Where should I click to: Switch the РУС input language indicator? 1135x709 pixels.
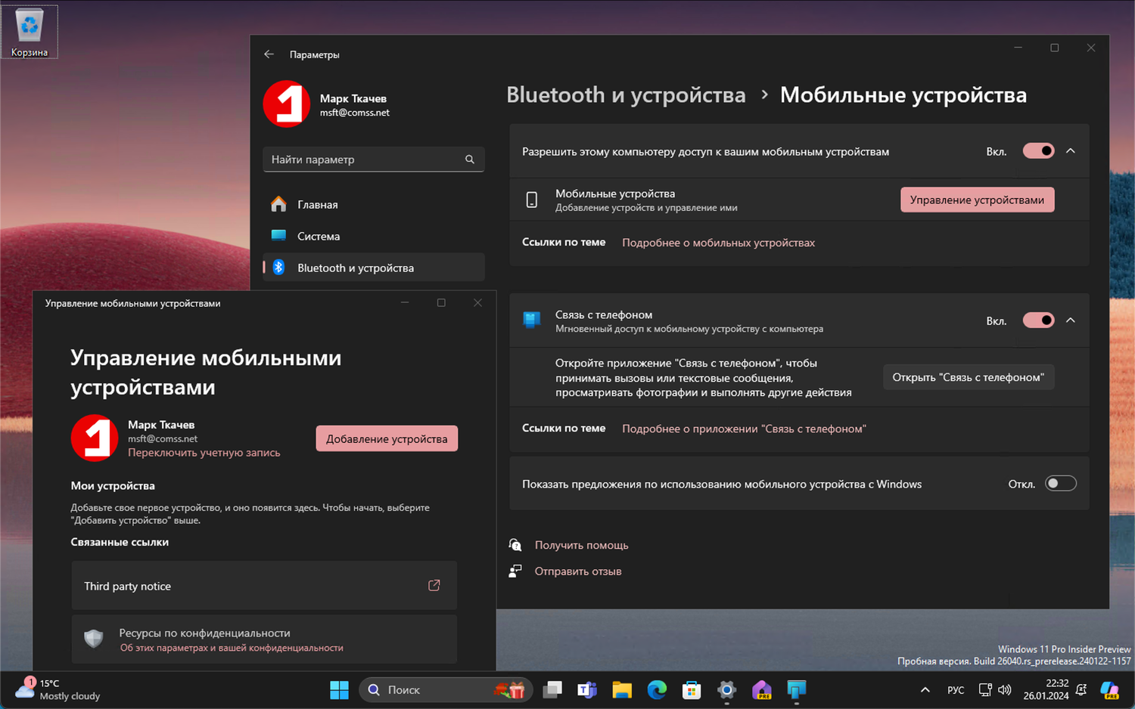point(956,689)
